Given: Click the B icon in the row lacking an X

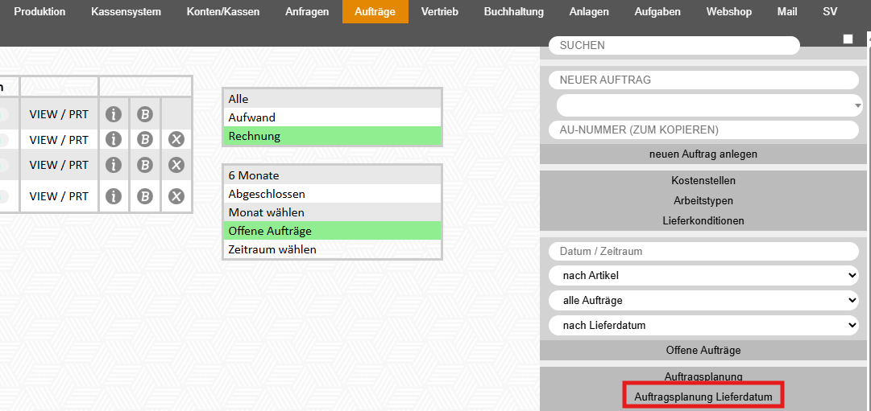Looking at the screenshot, I should click(x=145, y=114).
